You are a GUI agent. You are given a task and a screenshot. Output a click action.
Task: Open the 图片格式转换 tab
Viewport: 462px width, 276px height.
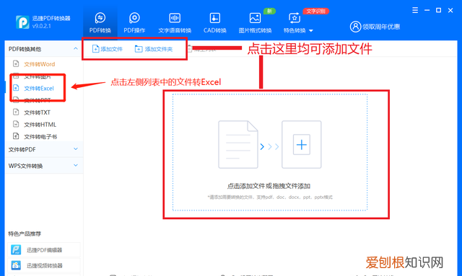(x=255, y=22)
